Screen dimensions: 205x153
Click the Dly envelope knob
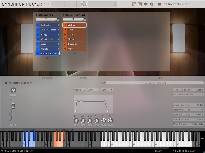76,121
